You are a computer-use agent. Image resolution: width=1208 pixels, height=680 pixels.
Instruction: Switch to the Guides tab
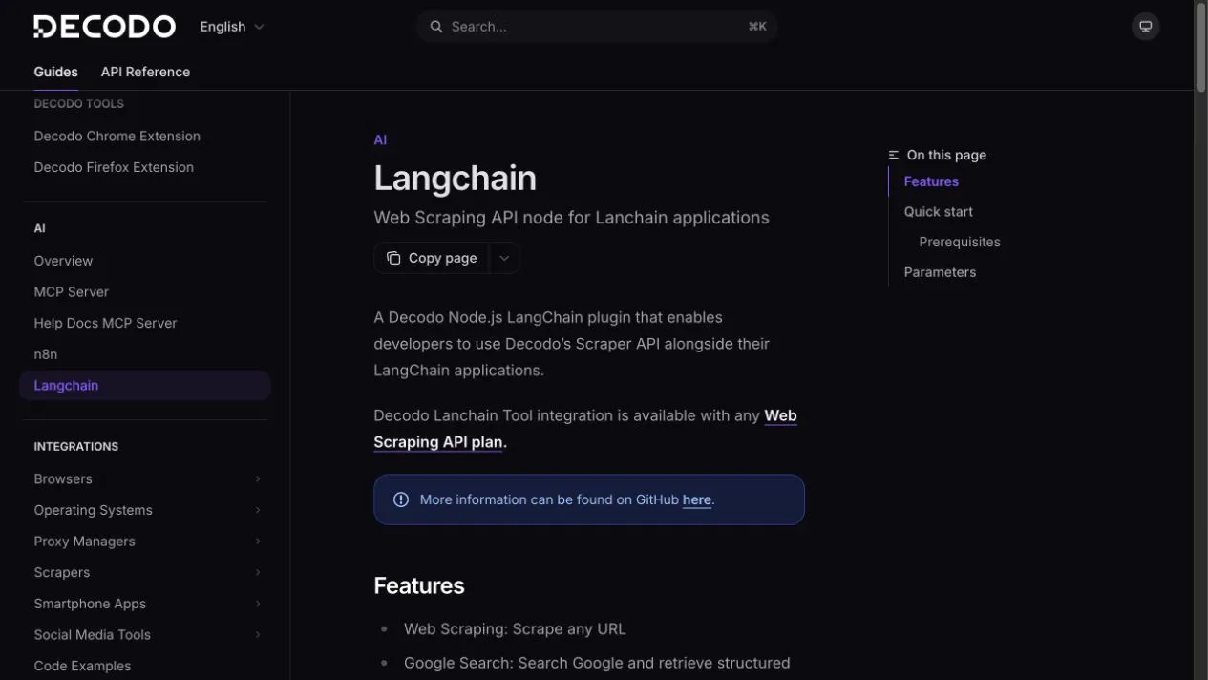[x=56, y=72]
